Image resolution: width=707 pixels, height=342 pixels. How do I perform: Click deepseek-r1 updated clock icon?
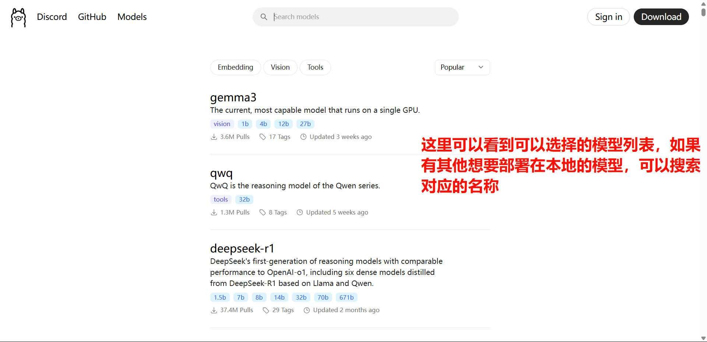click(x=307, y=310)
